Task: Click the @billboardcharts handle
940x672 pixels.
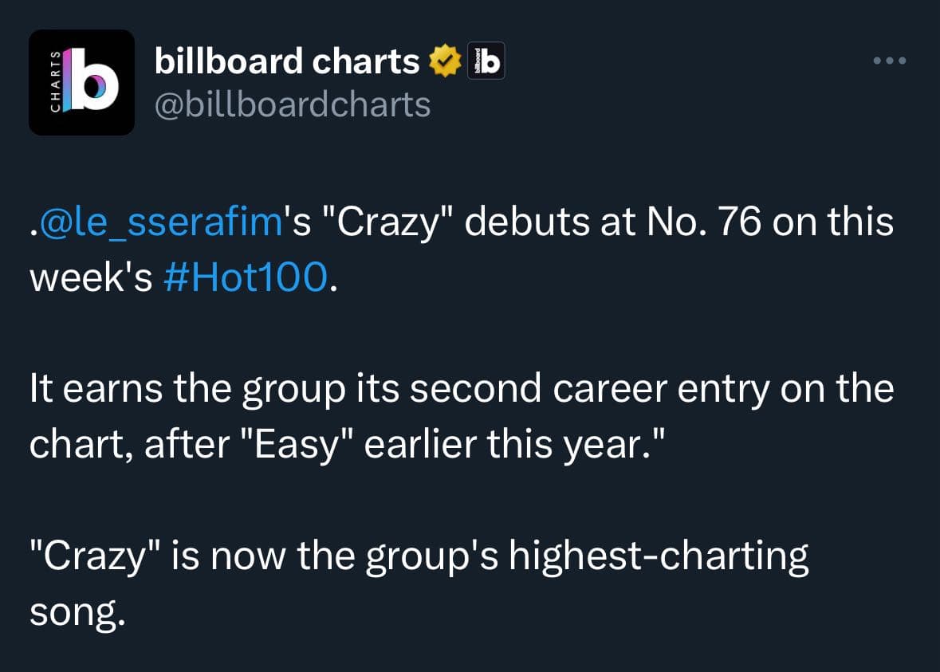Action: [293, 105]
